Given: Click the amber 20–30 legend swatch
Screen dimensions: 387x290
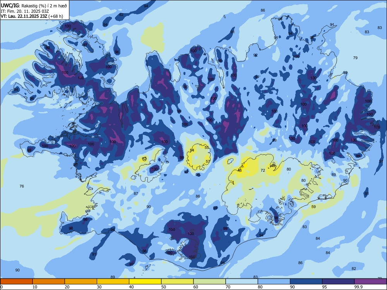Looking at the screenshot, I should point(81,281).
